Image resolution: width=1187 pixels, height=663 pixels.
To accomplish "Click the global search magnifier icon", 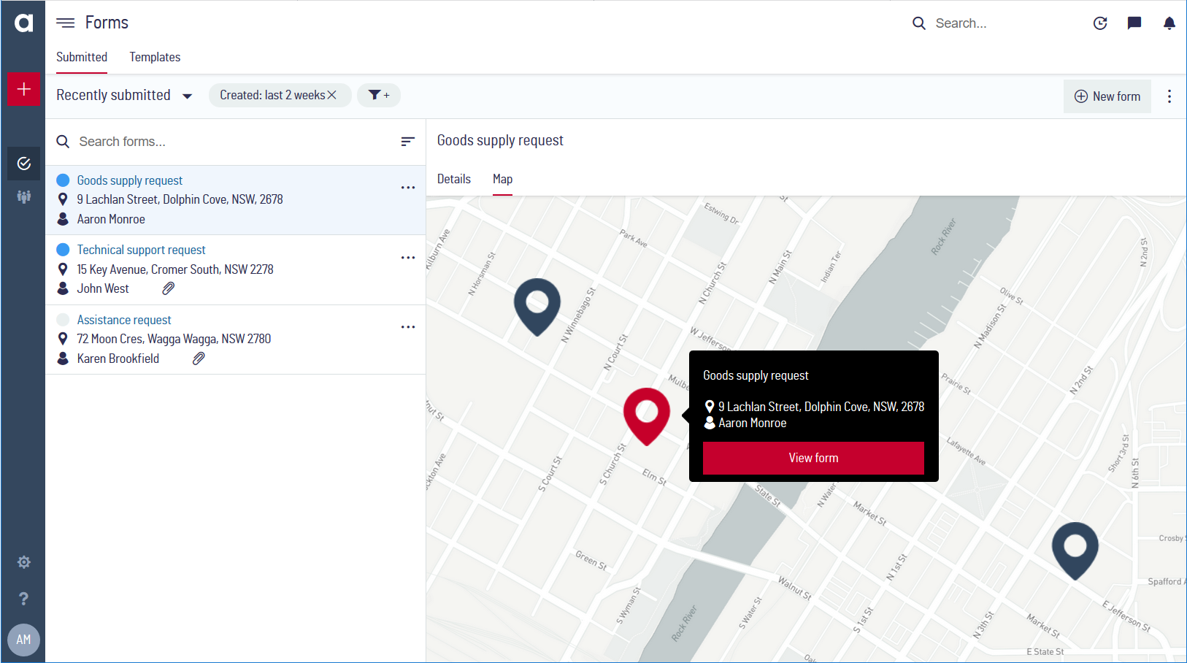I will click(x=919, y=23).
